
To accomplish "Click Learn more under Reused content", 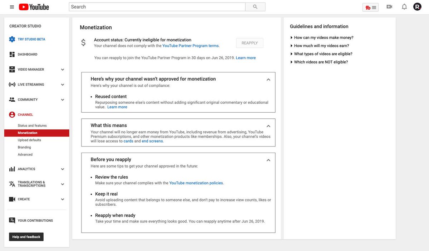I will pyautogui.click(x=117, y=107).
